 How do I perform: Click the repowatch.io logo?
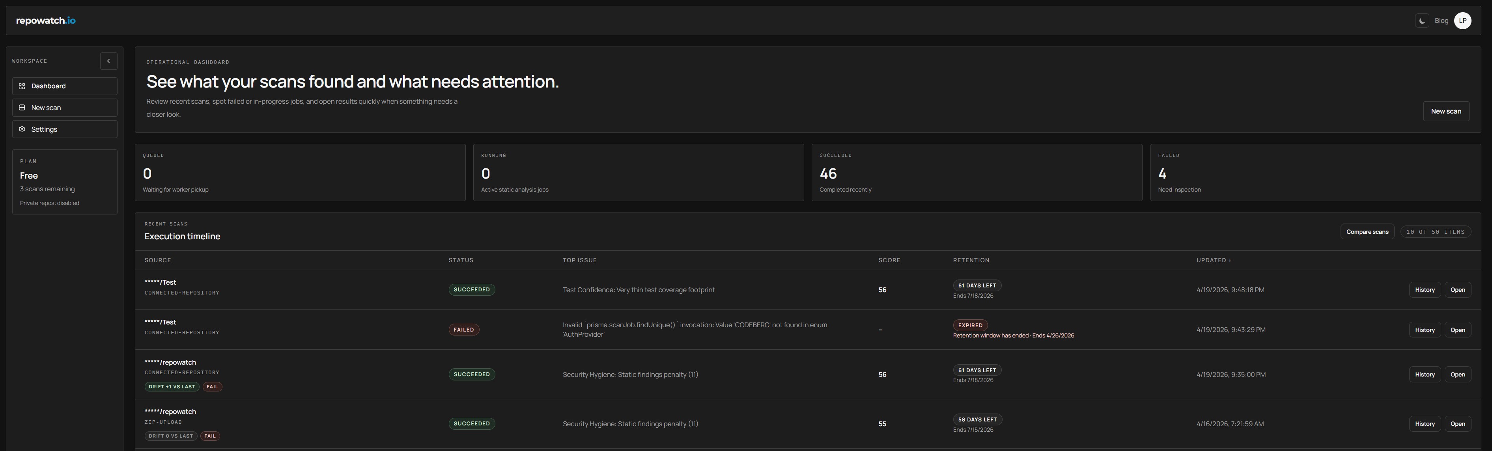[x=46, y=21]
